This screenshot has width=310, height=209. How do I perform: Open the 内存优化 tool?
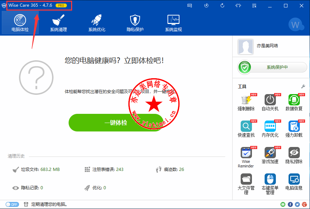(x=270, y=129)
